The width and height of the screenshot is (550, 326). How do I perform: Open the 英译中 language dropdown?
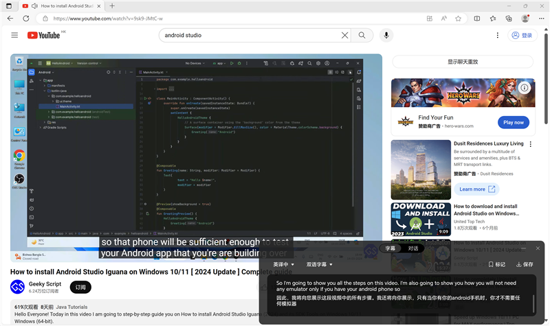tap(283, 264)
